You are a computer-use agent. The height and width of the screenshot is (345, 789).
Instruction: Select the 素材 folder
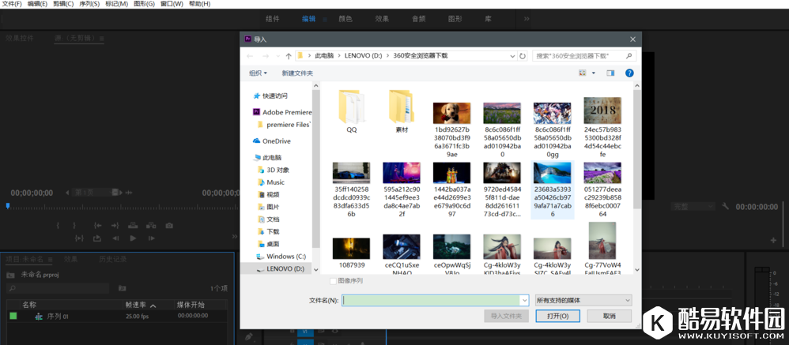click(x=402, y=111)
